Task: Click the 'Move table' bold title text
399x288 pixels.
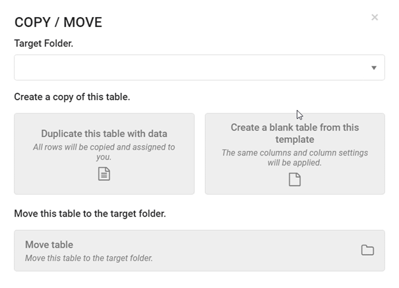Action: [49, 245]
